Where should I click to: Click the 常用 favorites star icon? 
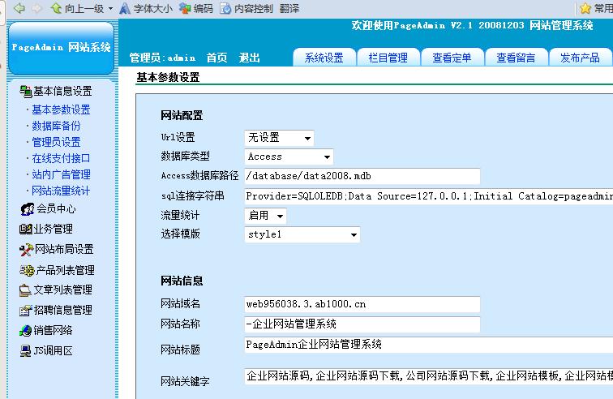click(x=585, y=8)
